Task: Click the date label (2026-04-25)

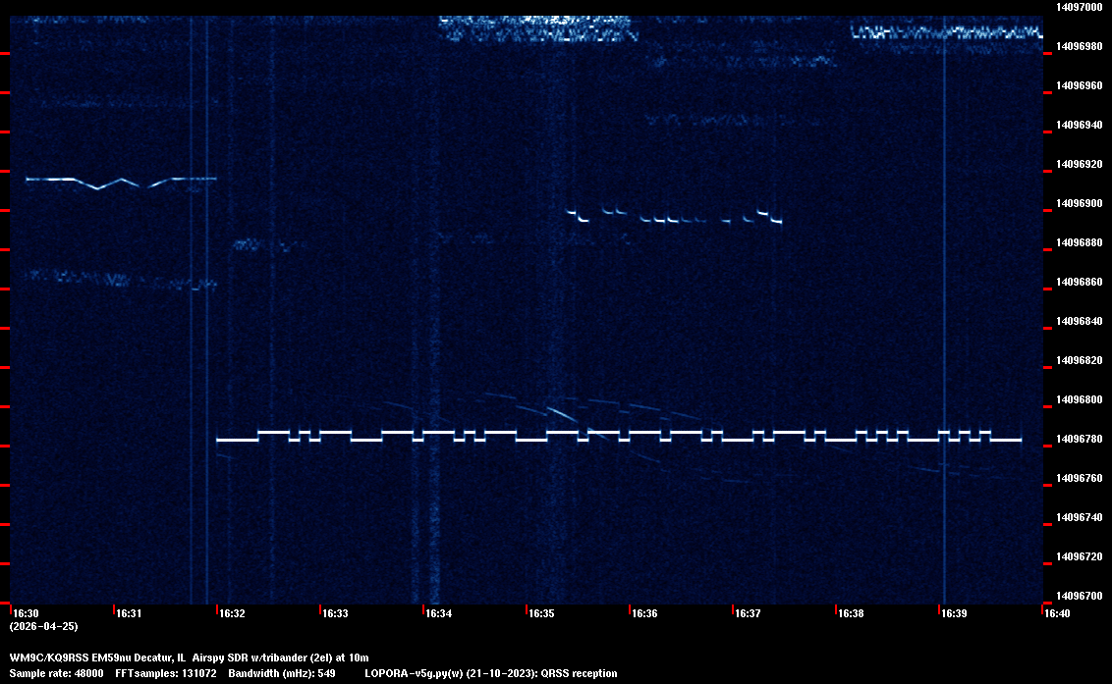Action: (x=44, y=626)
